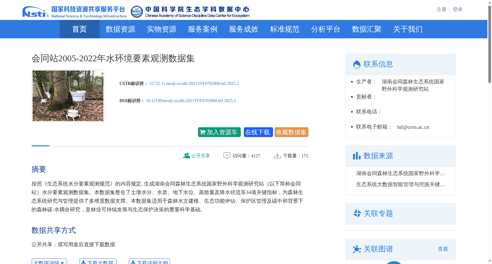Click the 访问量：4127 text
Image resolution: width=492 pixels, height=264 pixels.
[246, 156]
